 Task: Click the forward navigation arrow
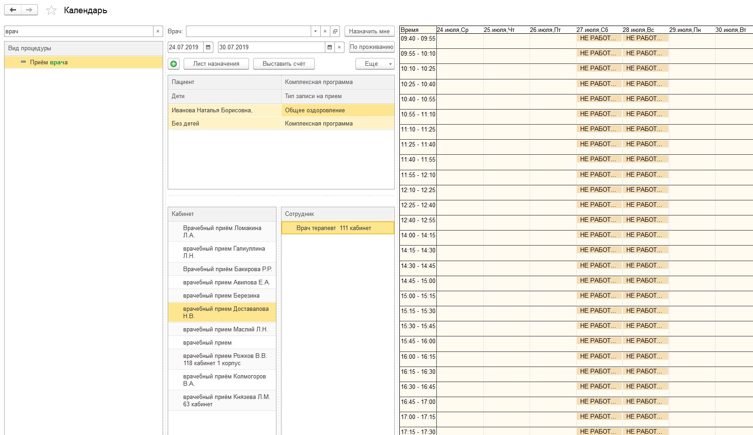point(29,10)
